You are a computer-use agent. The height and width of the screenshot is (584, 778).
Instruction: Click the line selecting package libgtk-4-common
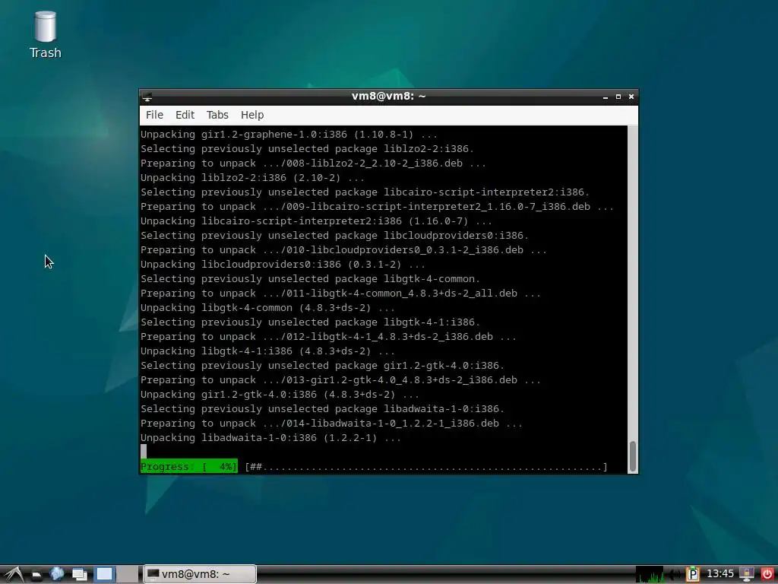(310, 278)
